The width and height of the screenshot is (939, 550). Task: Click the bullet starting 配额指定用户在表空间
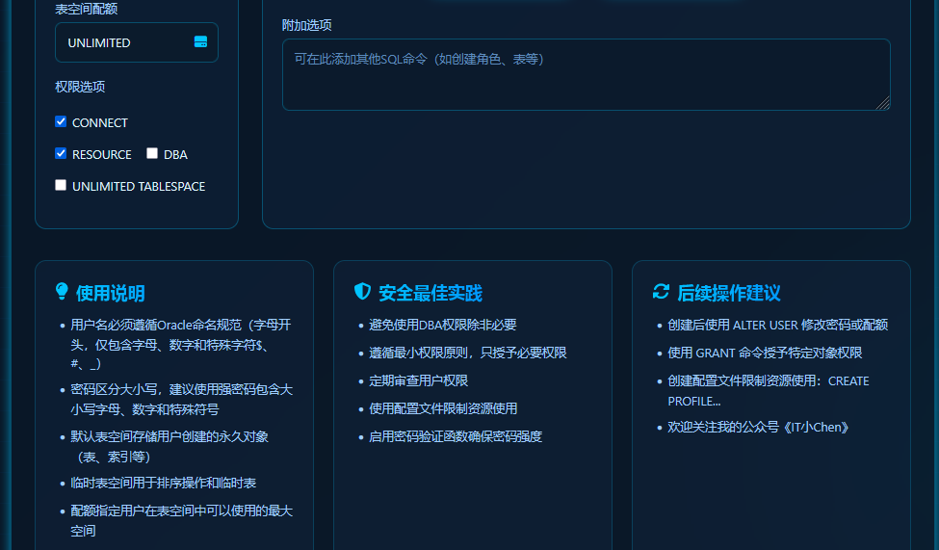pyautogui.click(x=181, y=521)
